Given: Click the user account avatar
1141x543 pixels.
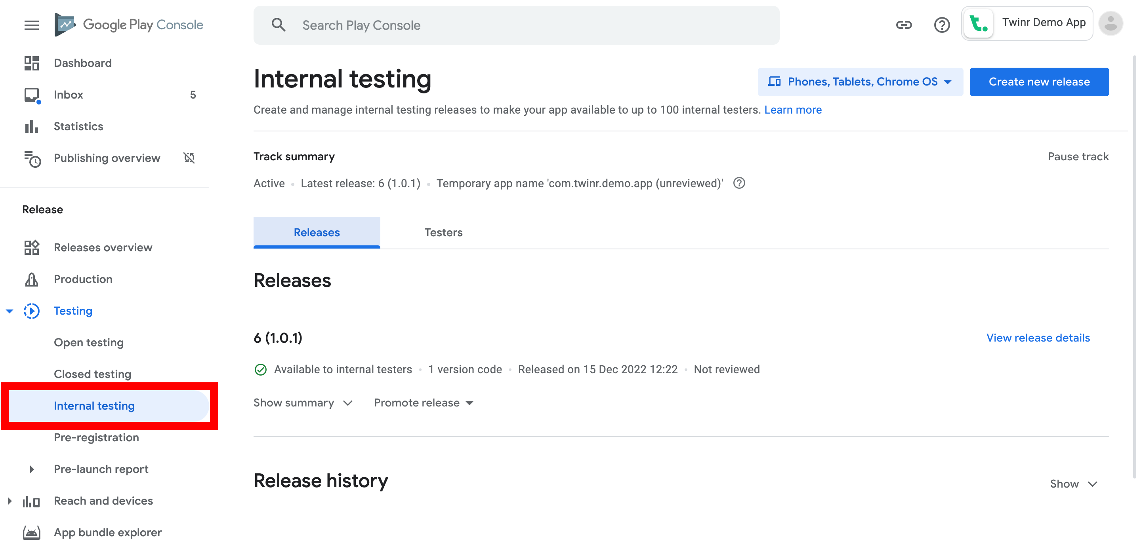Looking at the screenshot, I should [1110, 23].
